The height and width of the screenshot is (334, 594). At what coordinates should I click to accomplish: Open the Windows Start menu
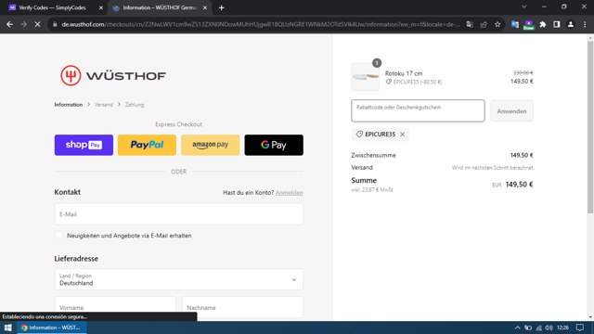[x=8, y=328]
